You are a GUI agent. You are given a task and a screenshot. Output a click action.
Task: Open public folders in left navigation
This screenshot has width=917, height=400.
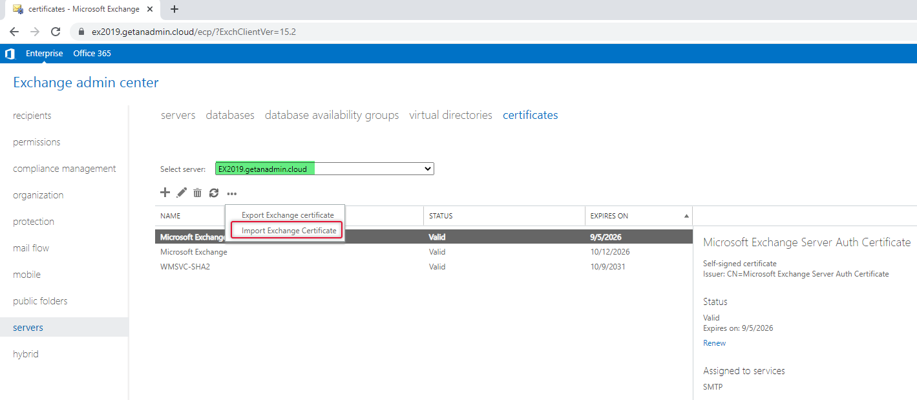[x=40, y=301]
